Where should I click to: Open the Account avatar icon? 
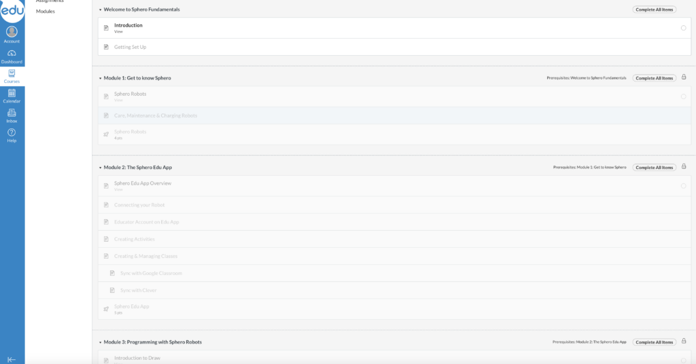[x=12, y=31]
